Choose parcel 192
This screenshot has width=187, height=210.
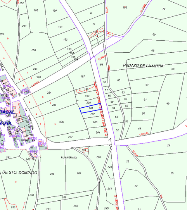coord(65,40)
